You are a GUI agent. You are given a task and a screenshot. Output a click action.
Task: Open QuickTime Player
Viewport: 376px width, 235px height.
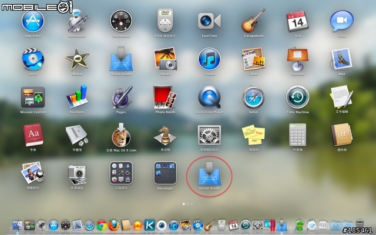209,97
